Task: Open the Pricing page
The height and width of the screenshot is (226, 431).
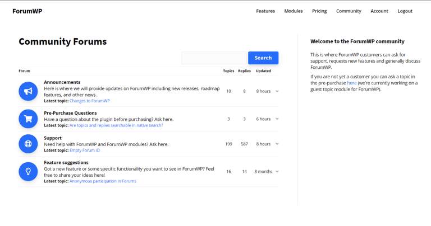Action: 319,11
